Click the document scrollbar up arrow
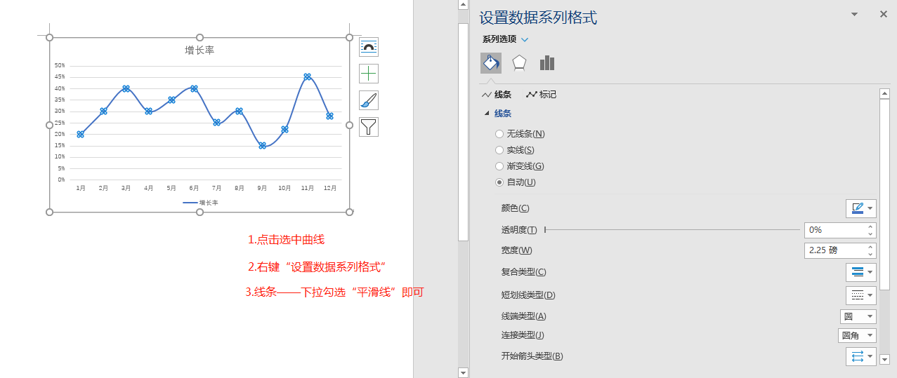 coord(463,5)
